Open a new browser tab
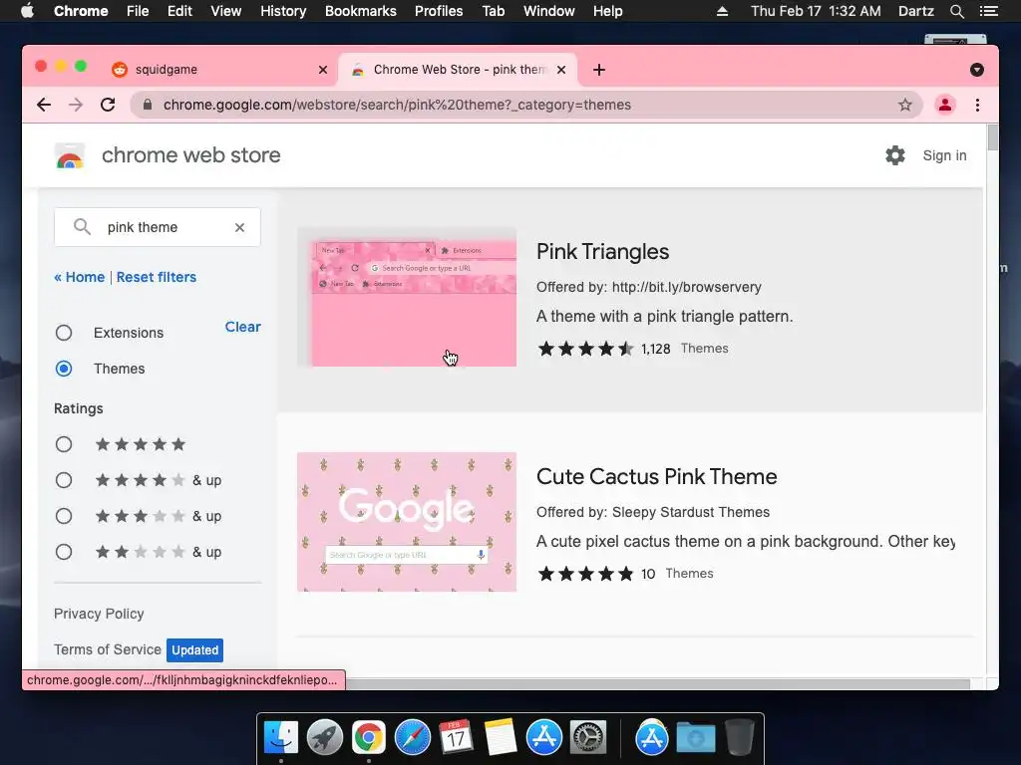 click(x=599, y=70)
